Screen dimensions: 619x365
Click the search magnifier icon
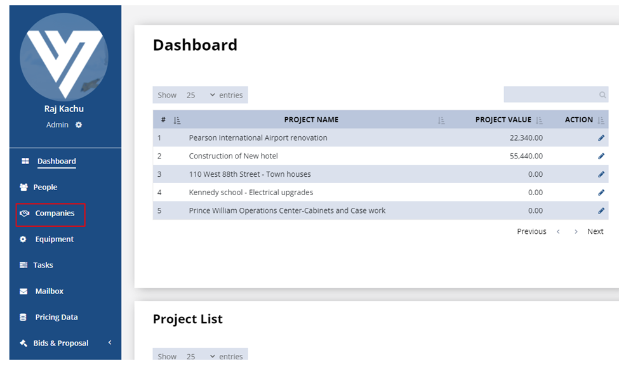point(602,95)
